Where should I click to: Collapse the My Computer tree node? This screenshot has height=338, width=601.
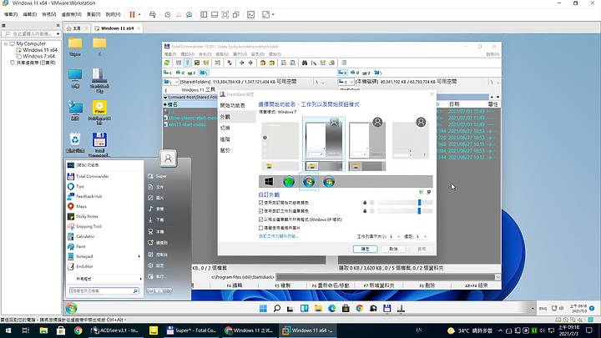pos(6,44)
